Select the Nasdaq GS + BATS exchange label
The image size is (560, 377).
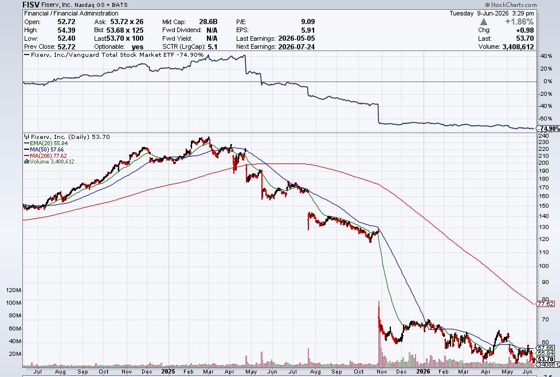[101, 5]
